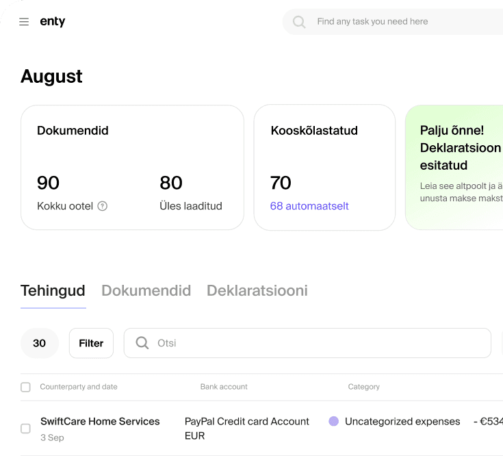Click the Category column header
The width and height of the screenshot is (503, 456).
[x=364, y=387]
